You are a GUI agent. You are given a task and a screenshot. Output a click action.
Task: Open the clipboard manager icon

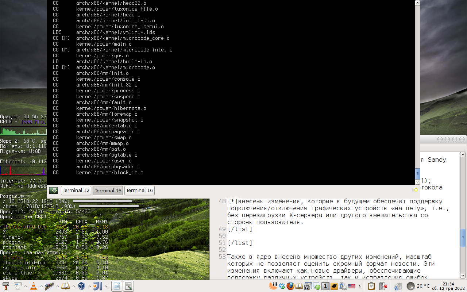(371, 286)
